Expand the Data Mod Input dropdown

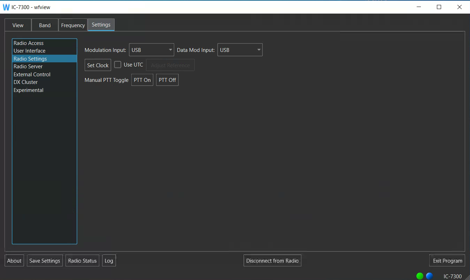click(x=240, y=50)
